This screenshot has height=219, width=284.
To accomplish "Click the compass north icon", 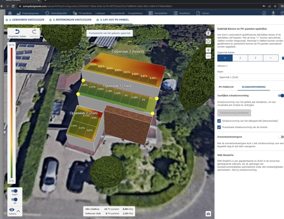I will [x=208, y=33].
